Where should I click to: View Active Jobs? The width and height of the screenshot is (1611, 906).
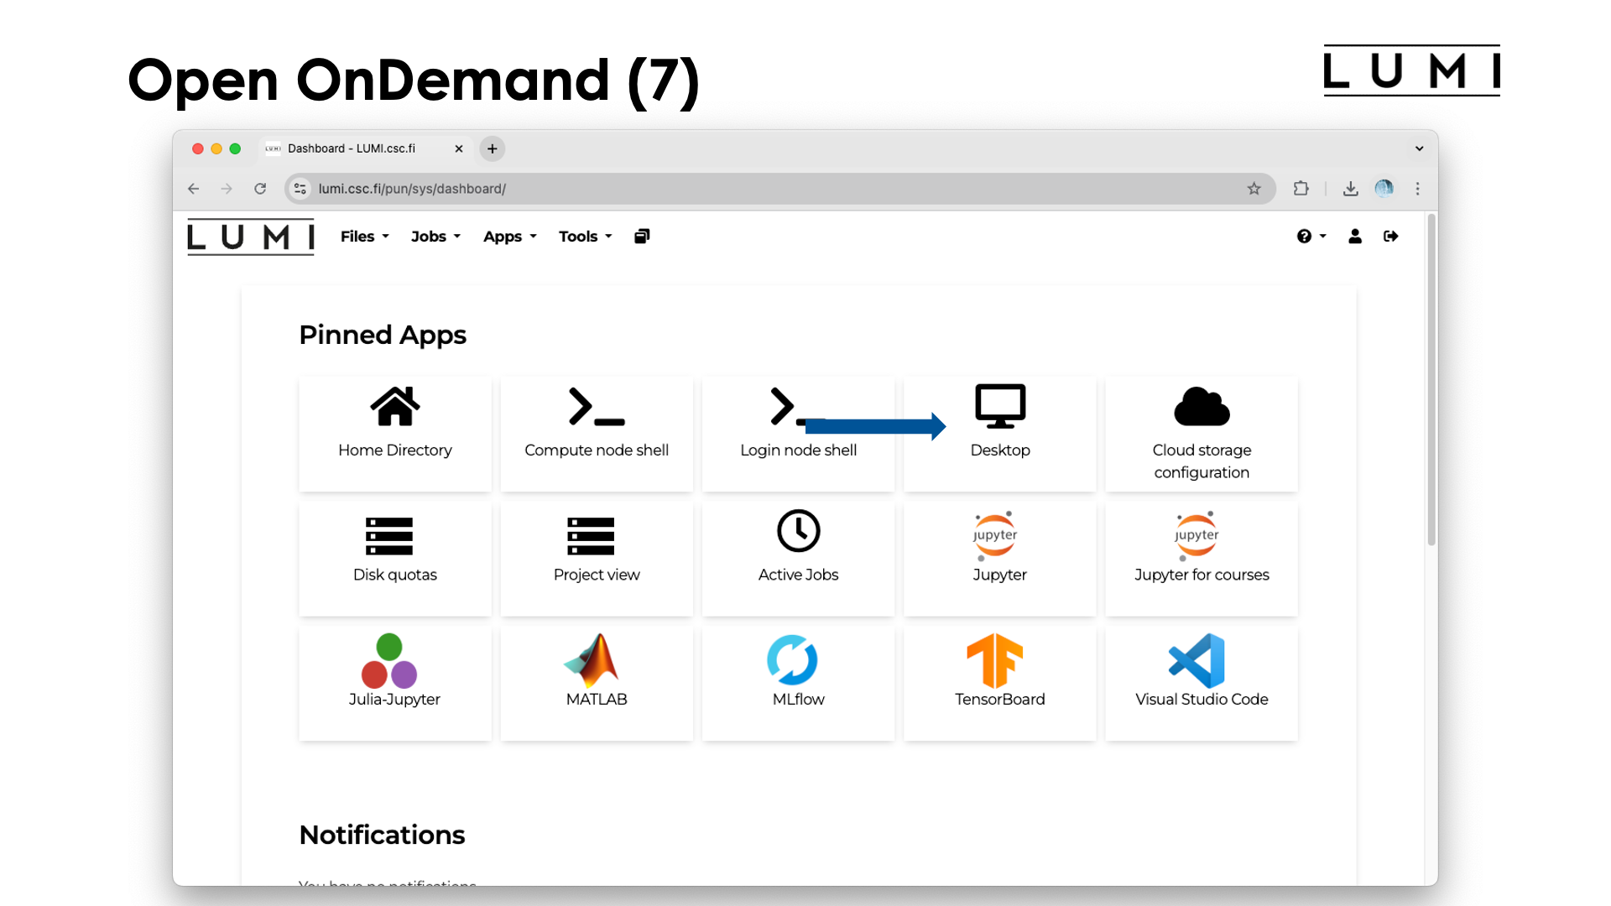click(798, 554)
